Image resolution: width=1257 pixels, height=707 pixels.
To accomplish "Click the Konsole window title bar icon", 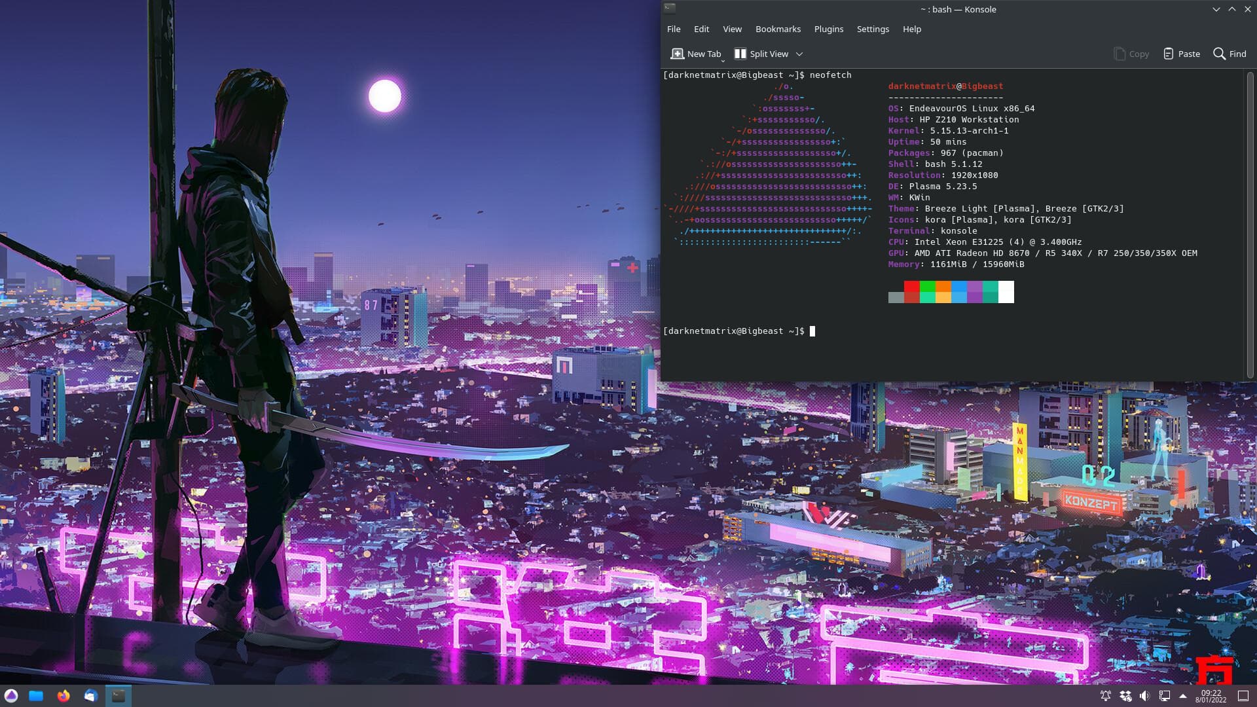I will [669, 9].
